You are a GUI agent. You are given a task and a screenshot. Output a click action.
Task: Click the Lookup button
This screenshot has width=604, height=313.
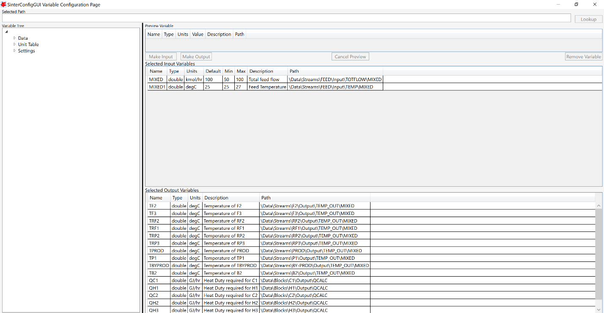pyautogui.click(x=588, y=19)
